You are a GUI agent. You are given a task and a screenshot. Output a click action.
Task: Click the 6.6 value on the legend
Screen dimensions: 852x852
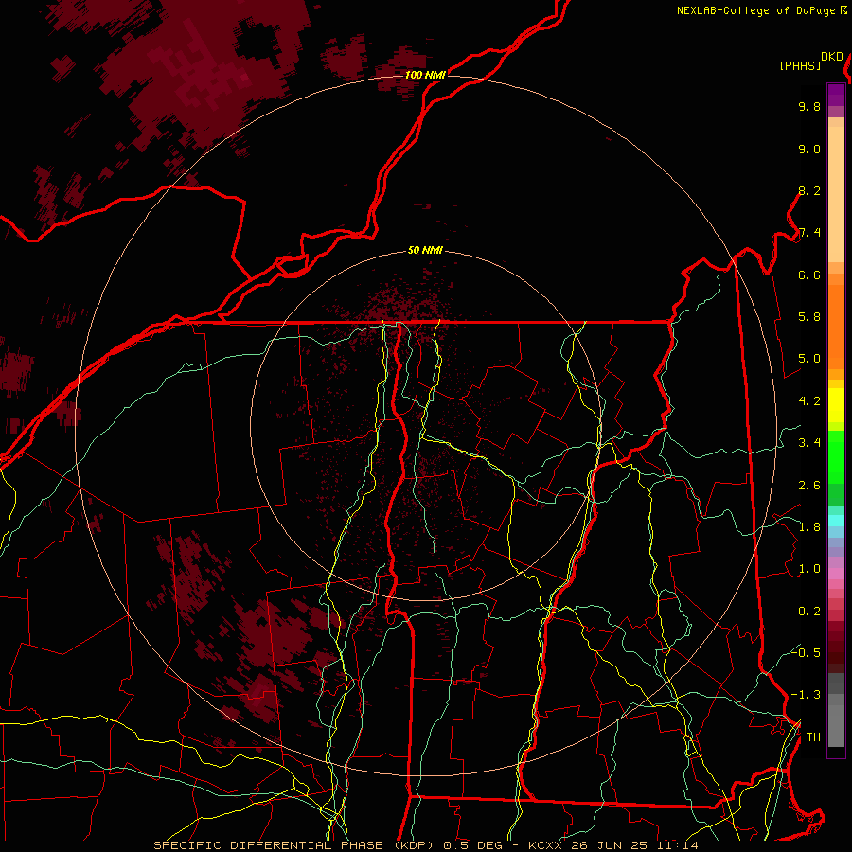[809, 275]
